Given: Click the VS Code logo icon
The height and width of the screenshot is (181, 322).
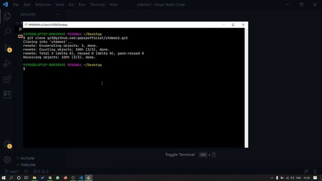Looking at the screenshot, I should click(x=5, y=5).
